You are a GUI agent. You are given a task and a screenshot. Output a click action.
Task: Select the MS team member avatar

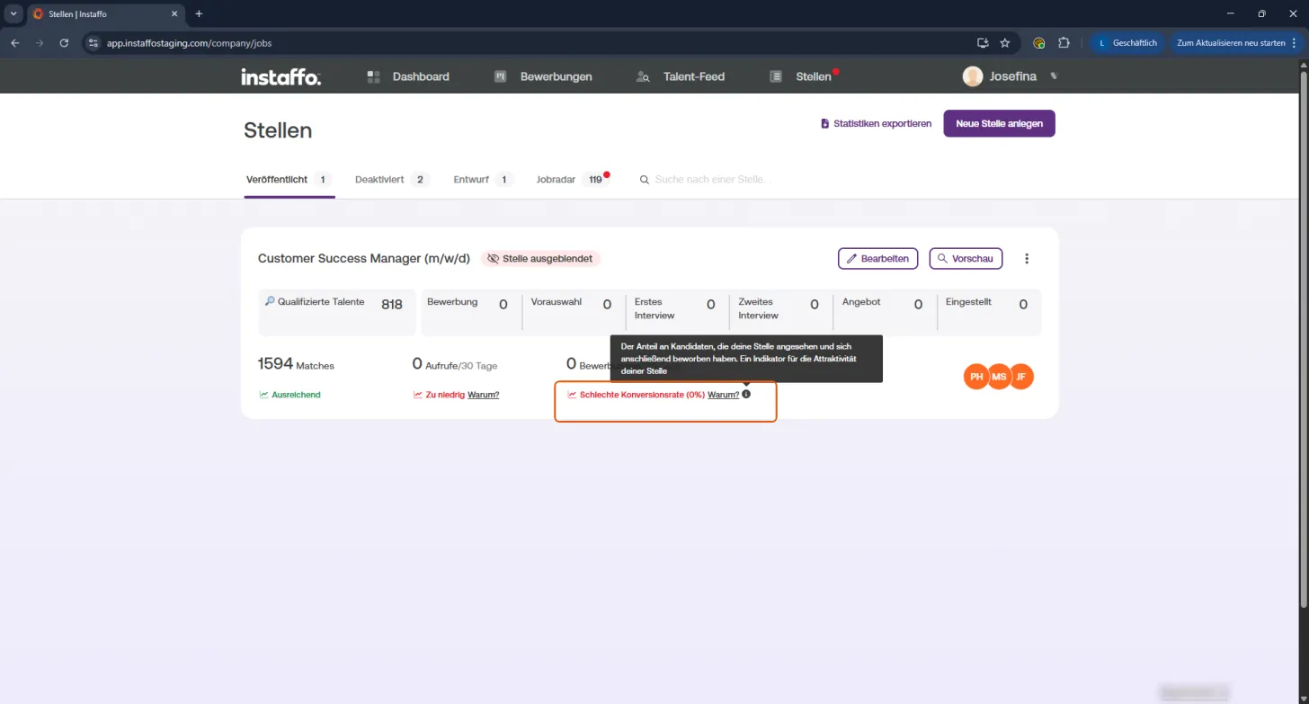999,377
